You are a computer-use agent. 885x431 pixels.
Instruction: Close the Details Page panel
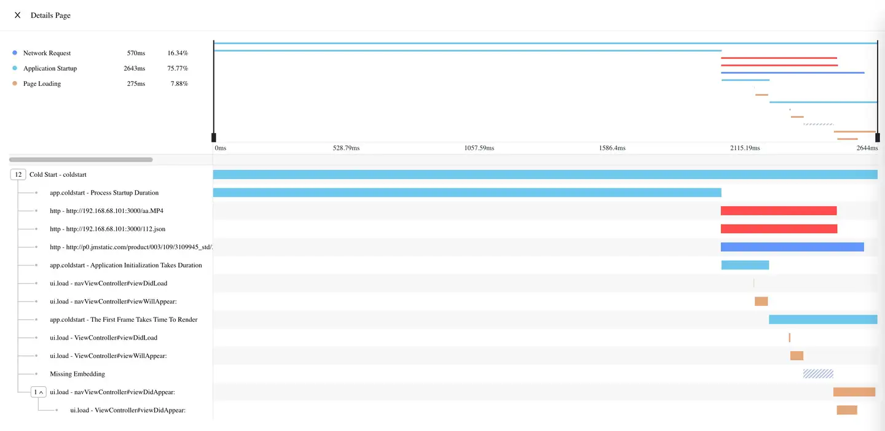point(17,15)
